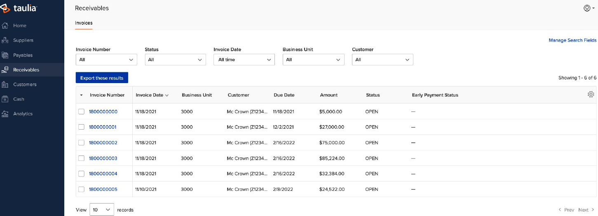This screenshot has height=216, width=598.
Task: Open table settings gear icon
Action: click(x=591, y=94)
